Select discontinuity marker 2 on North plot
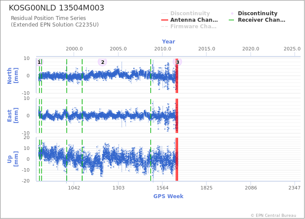The image size is (305, 219). [102, 62]
